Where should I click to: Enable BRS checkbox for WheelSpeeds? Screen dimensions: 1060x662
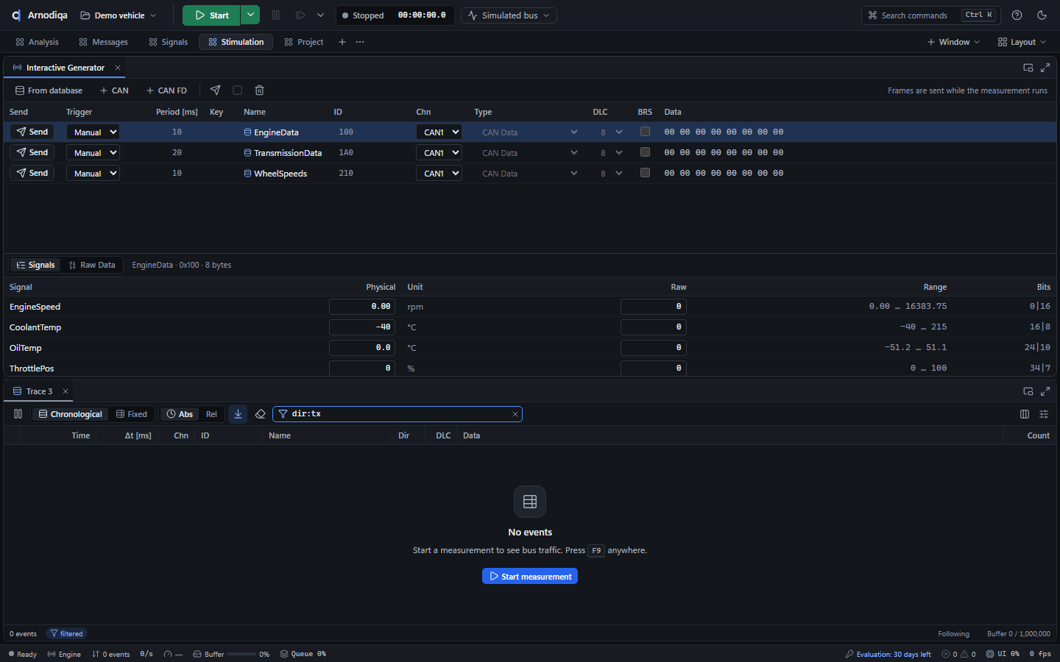[645, 173]
